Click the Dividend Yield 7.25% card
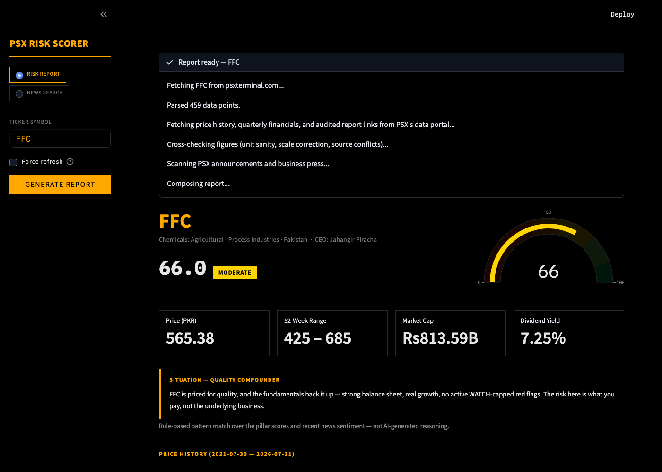The height and width of the screenshot is (472, 662). point(569,333)
